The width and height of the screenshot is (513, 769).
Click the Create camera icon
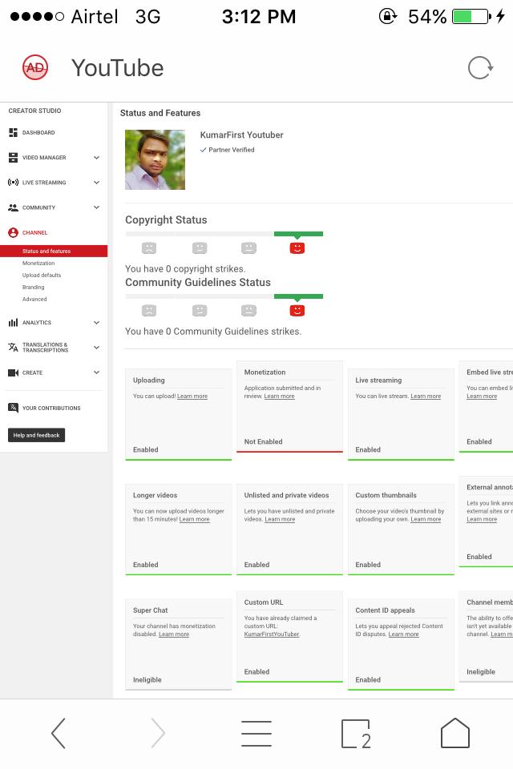14,372
